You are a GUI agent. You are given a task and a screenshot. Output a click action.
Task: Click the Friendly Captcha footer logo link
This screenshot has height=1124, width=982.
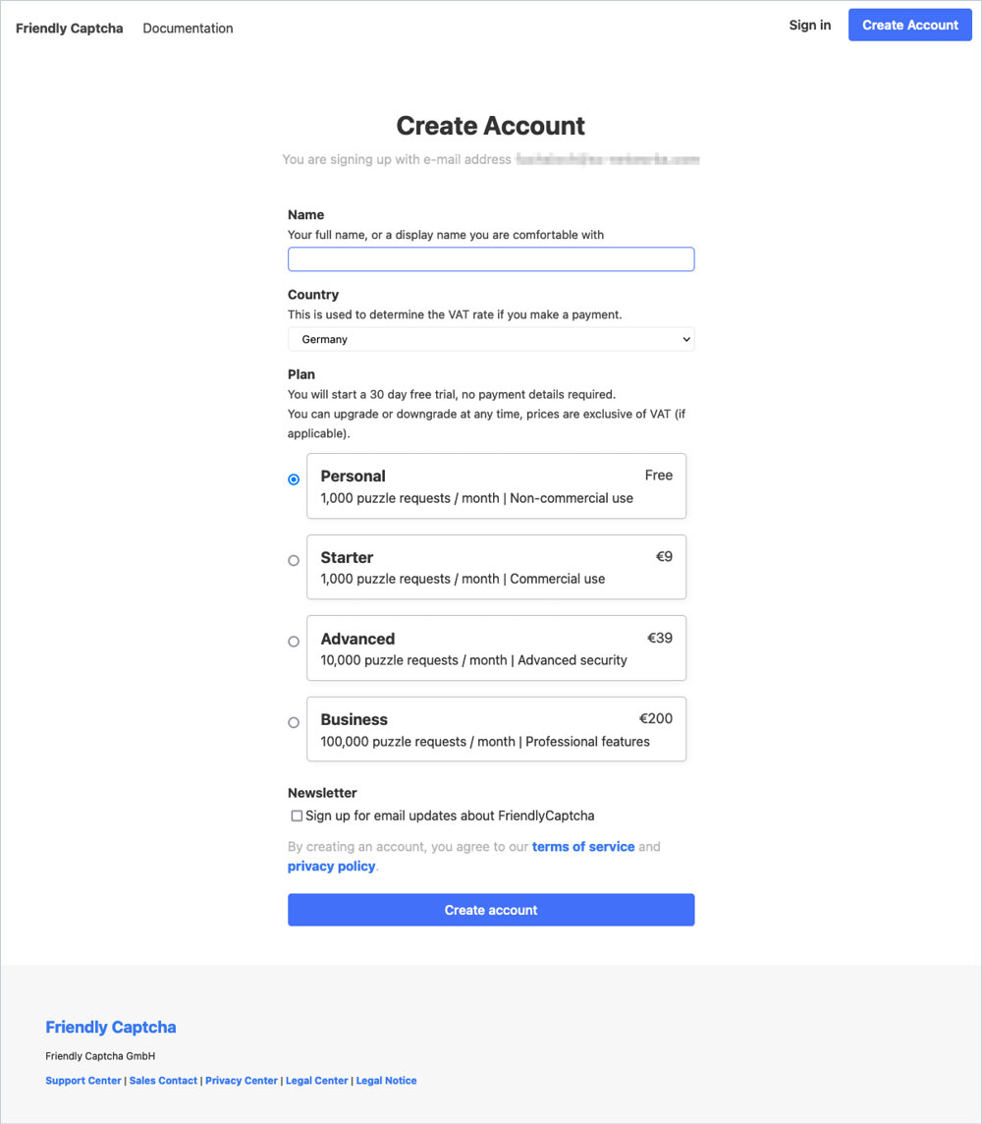111,1027
